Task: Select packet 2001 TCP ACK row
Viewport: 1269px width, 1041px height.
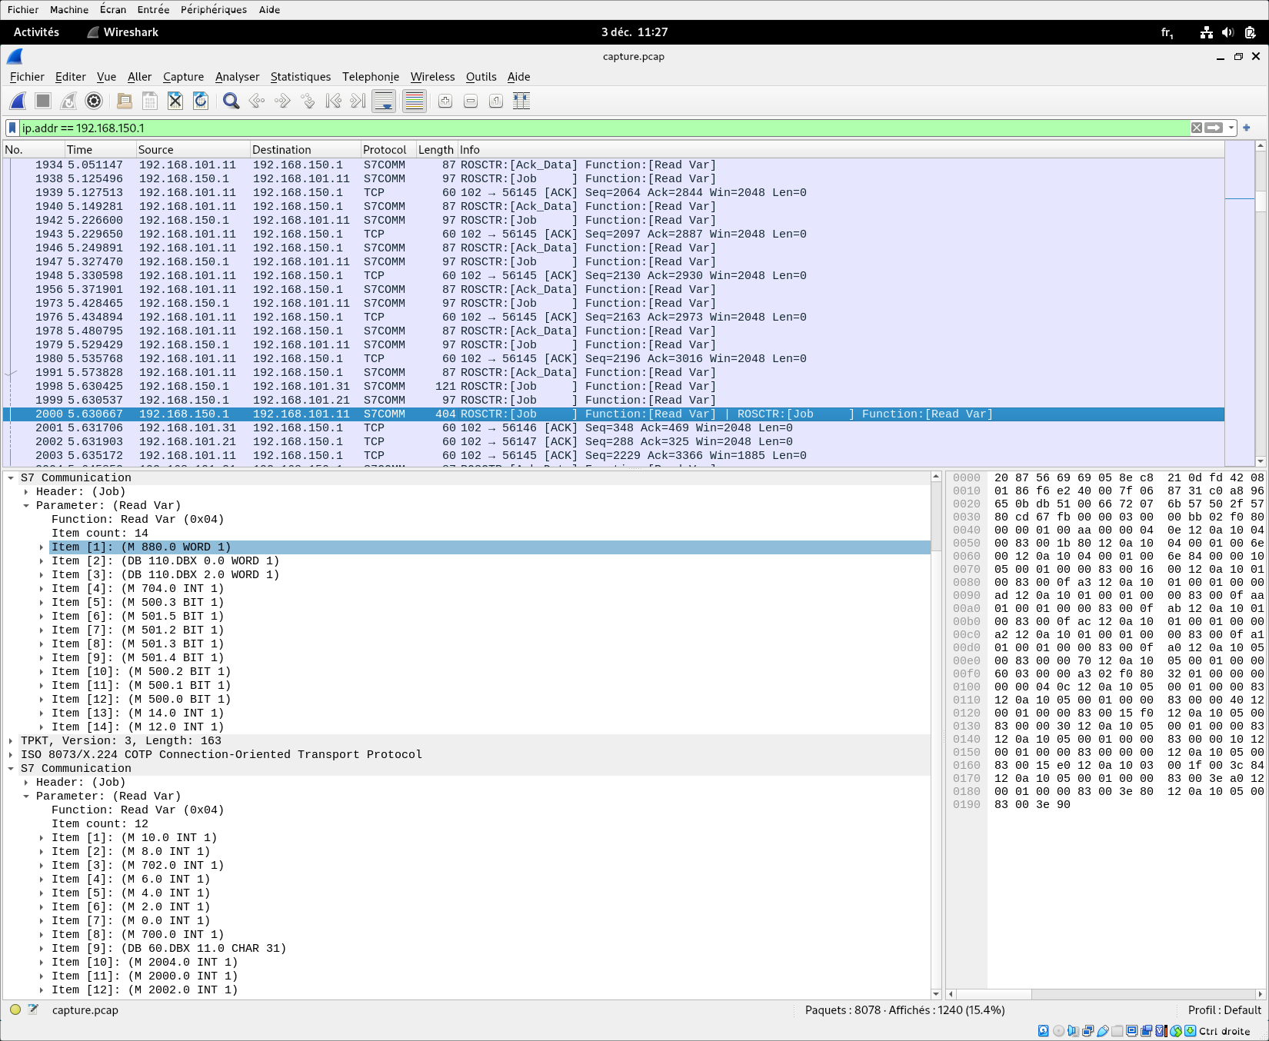Action: tap(614, 428)
